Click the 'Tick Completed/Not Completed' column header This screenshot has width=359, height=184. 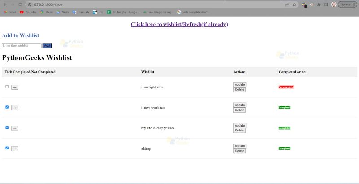coord(30,72)
